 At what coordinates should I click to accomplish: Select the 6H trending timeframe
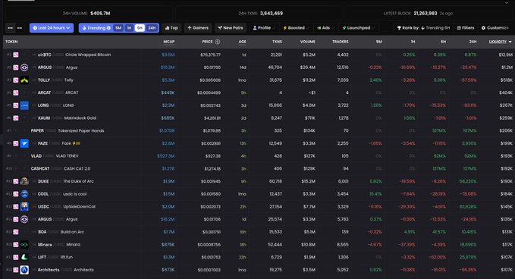(x=140, y=28)
